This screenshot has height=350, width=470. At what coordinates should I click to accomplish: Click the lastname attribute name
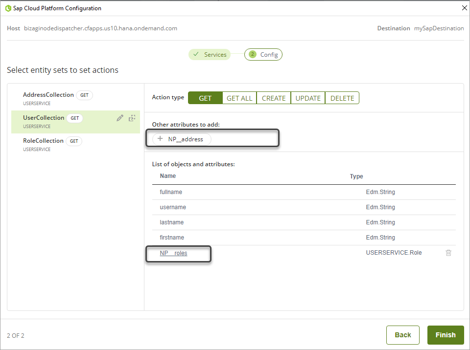pos(172,222)
